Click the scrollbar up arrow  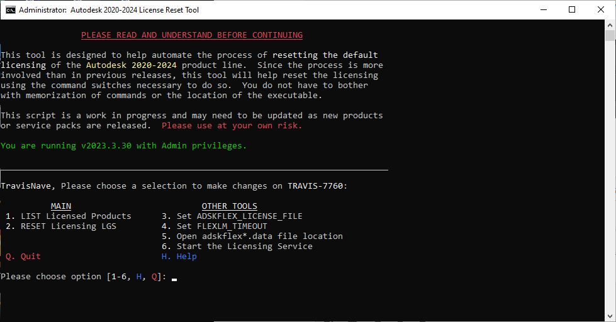(x=610, y=25)
